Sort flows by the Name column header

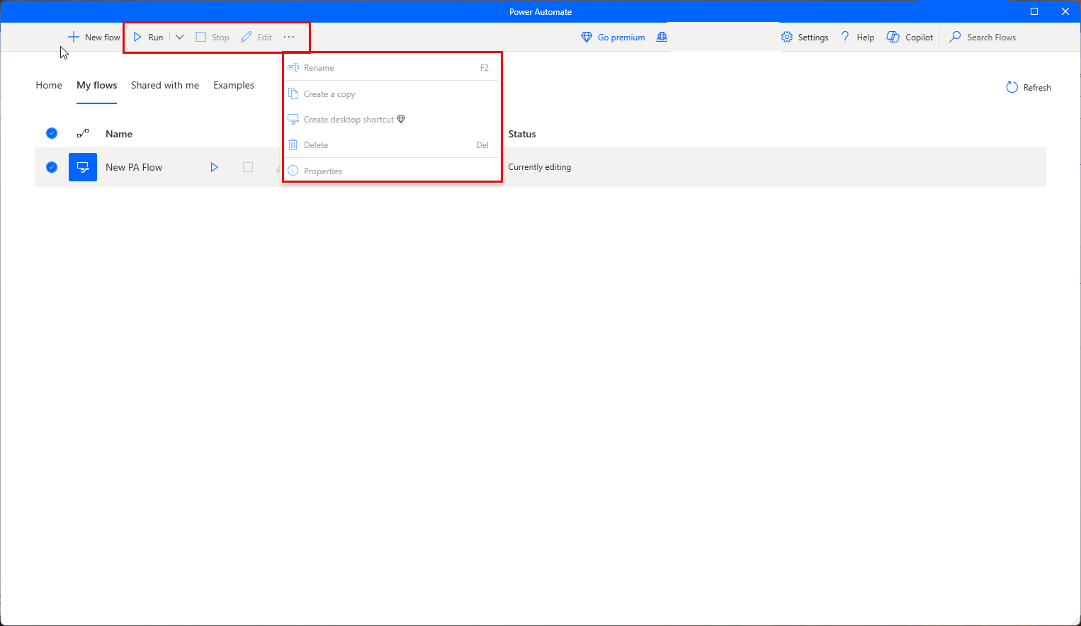click(119, 134)
